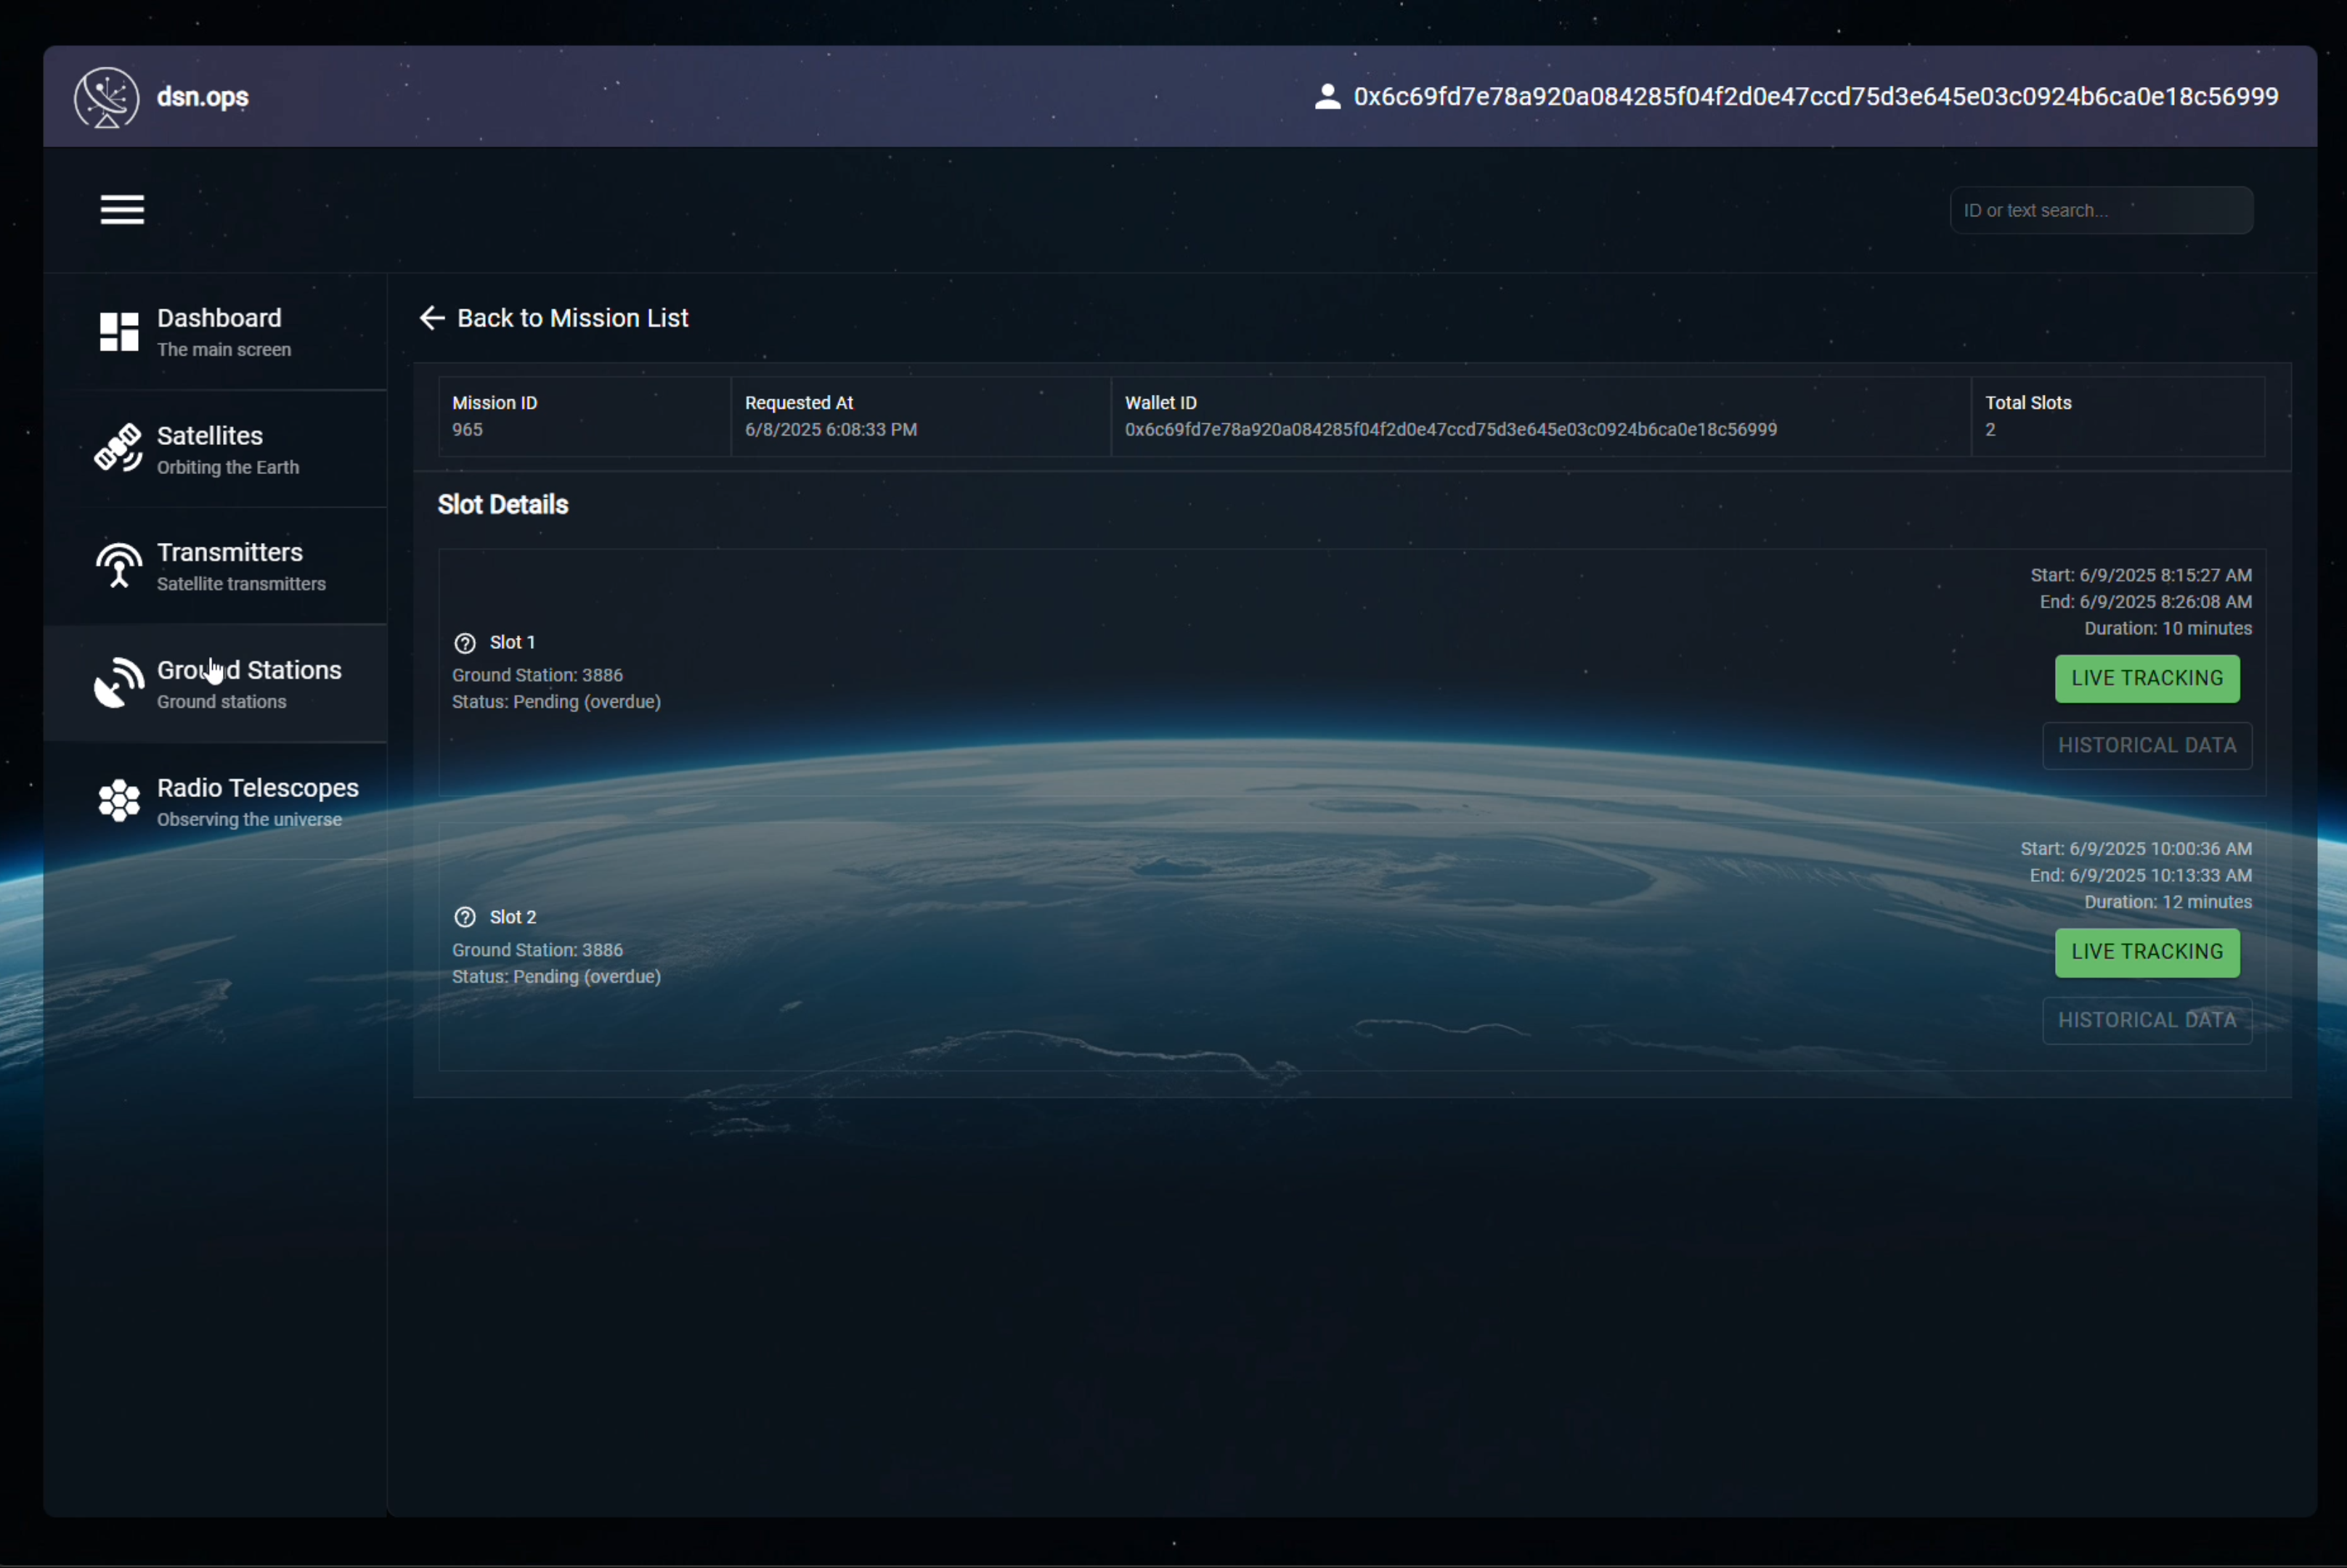Click Slot 1 Status: Pending (overdue)
The image size is (2347, 1568).
(x=556, y=702)
